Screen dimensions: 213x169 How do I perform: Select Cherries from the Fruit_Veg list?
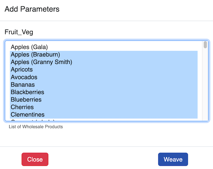coord(22,107)
